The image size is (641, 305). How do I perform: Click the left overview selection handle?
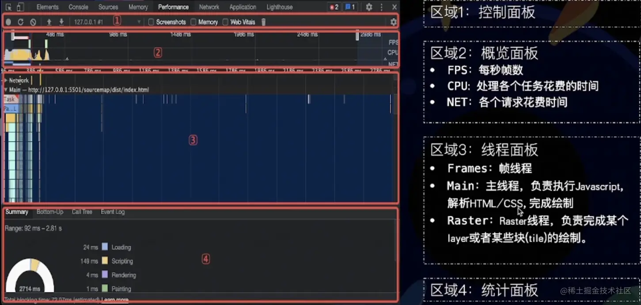pyautogui.click(x=13, y=35)
